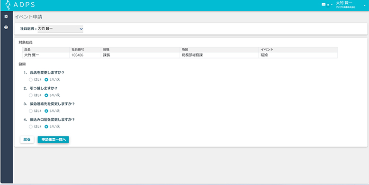Click the 大竹 賢一 table cell

pyautogui.click(x=46, y=55)
